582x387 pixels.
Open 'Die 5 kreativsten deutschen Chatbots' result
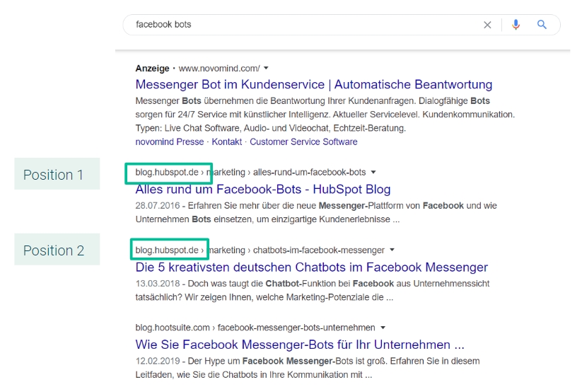(311, 267)
